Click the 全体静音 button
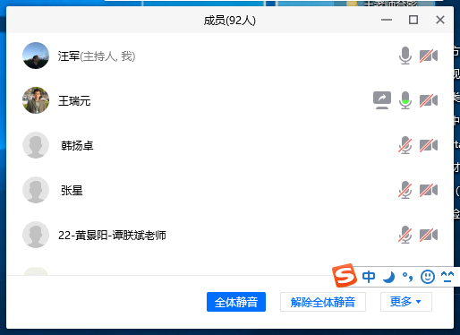This screenshot has height=335, width=460. (x=236, y=302)
